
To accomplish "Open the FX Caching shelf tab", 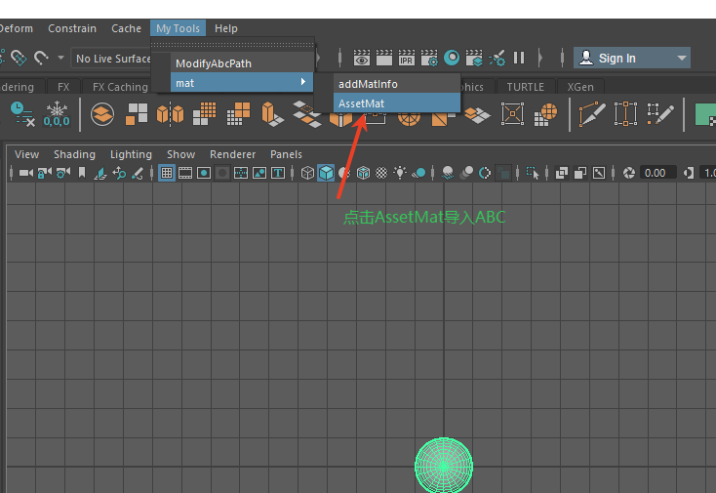I will pos(120,87).
